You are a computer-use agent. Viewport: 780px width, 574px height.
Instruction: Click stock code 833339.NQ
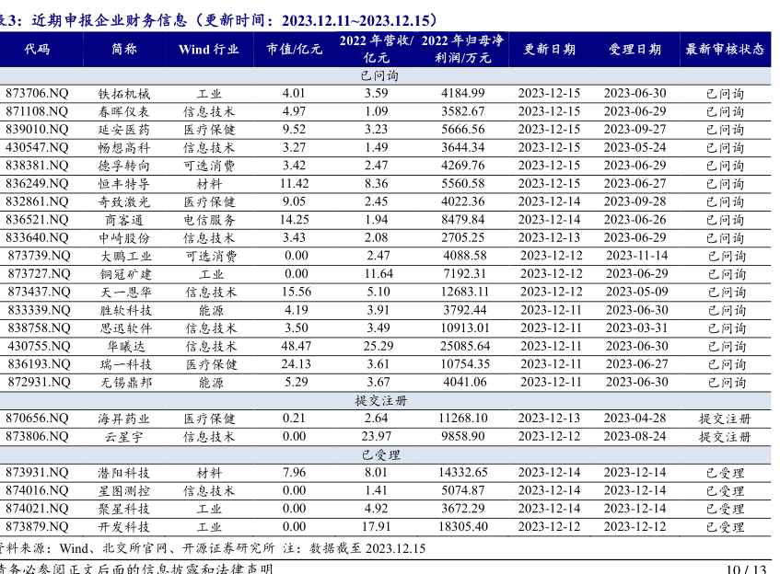40,310
